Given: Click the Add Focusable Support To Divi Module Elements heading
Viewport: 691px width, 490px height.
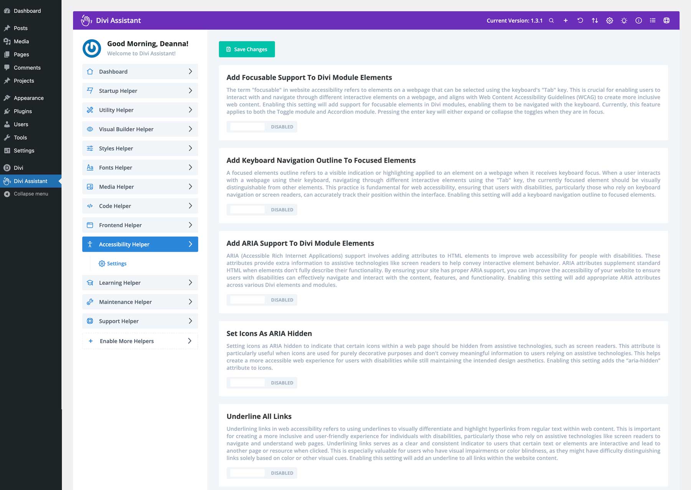Looking at the screenshot, I should [x=309, y=78].
